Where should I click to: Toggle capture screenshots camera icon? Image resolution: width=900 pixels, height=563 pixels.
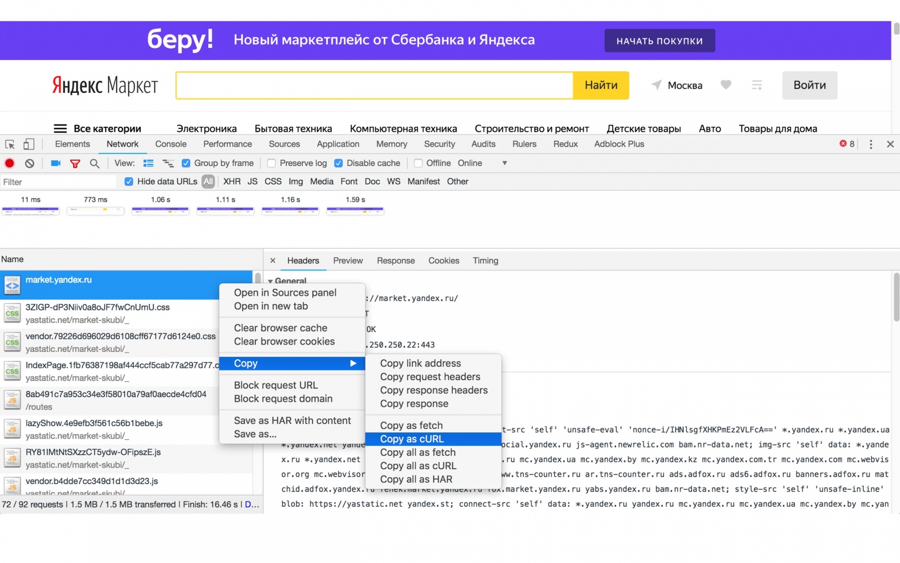[56, 163]
